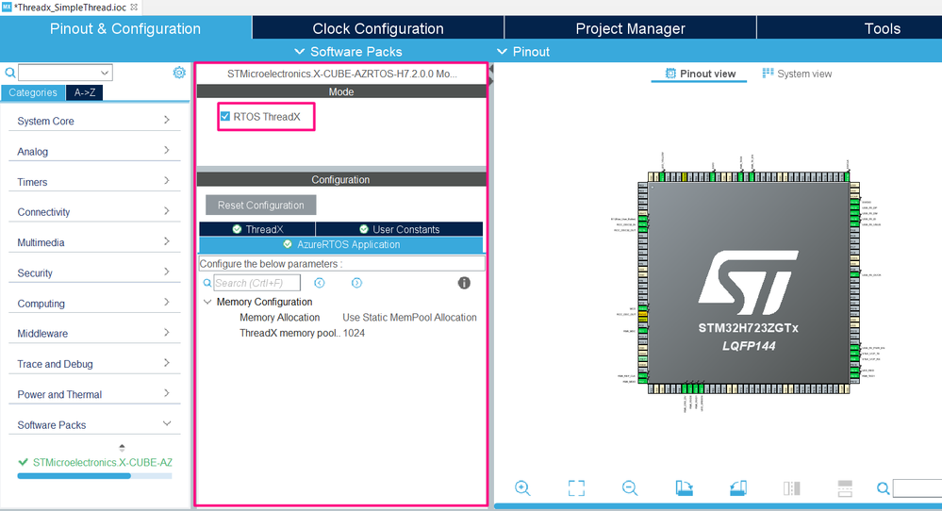Rotate the chip clockwise

tap(684, 488)
